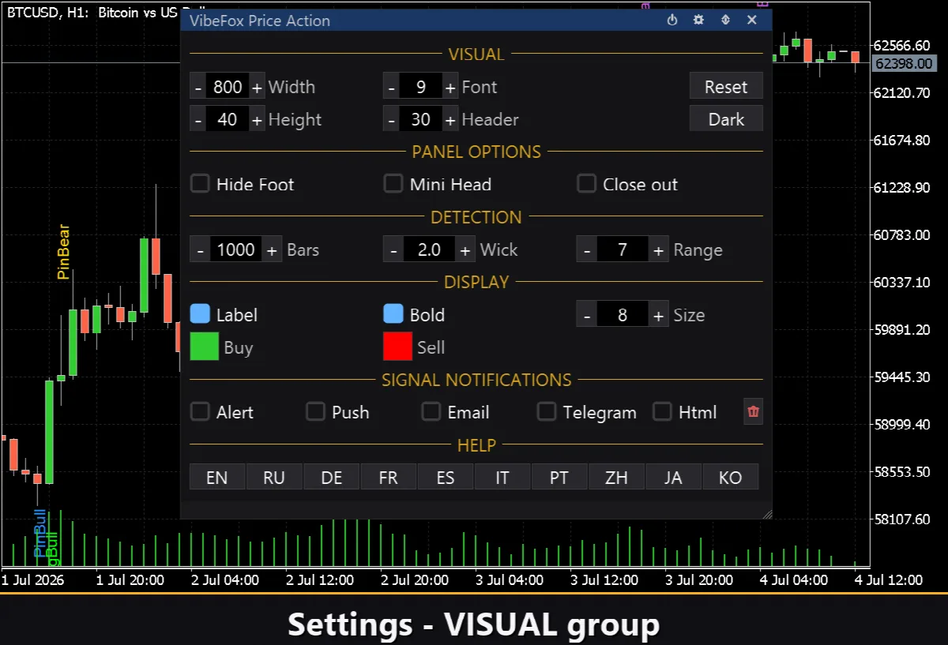Click the Height input field showing 40
948x645 pixels.
pyautogui.click(x=228, y=120)
